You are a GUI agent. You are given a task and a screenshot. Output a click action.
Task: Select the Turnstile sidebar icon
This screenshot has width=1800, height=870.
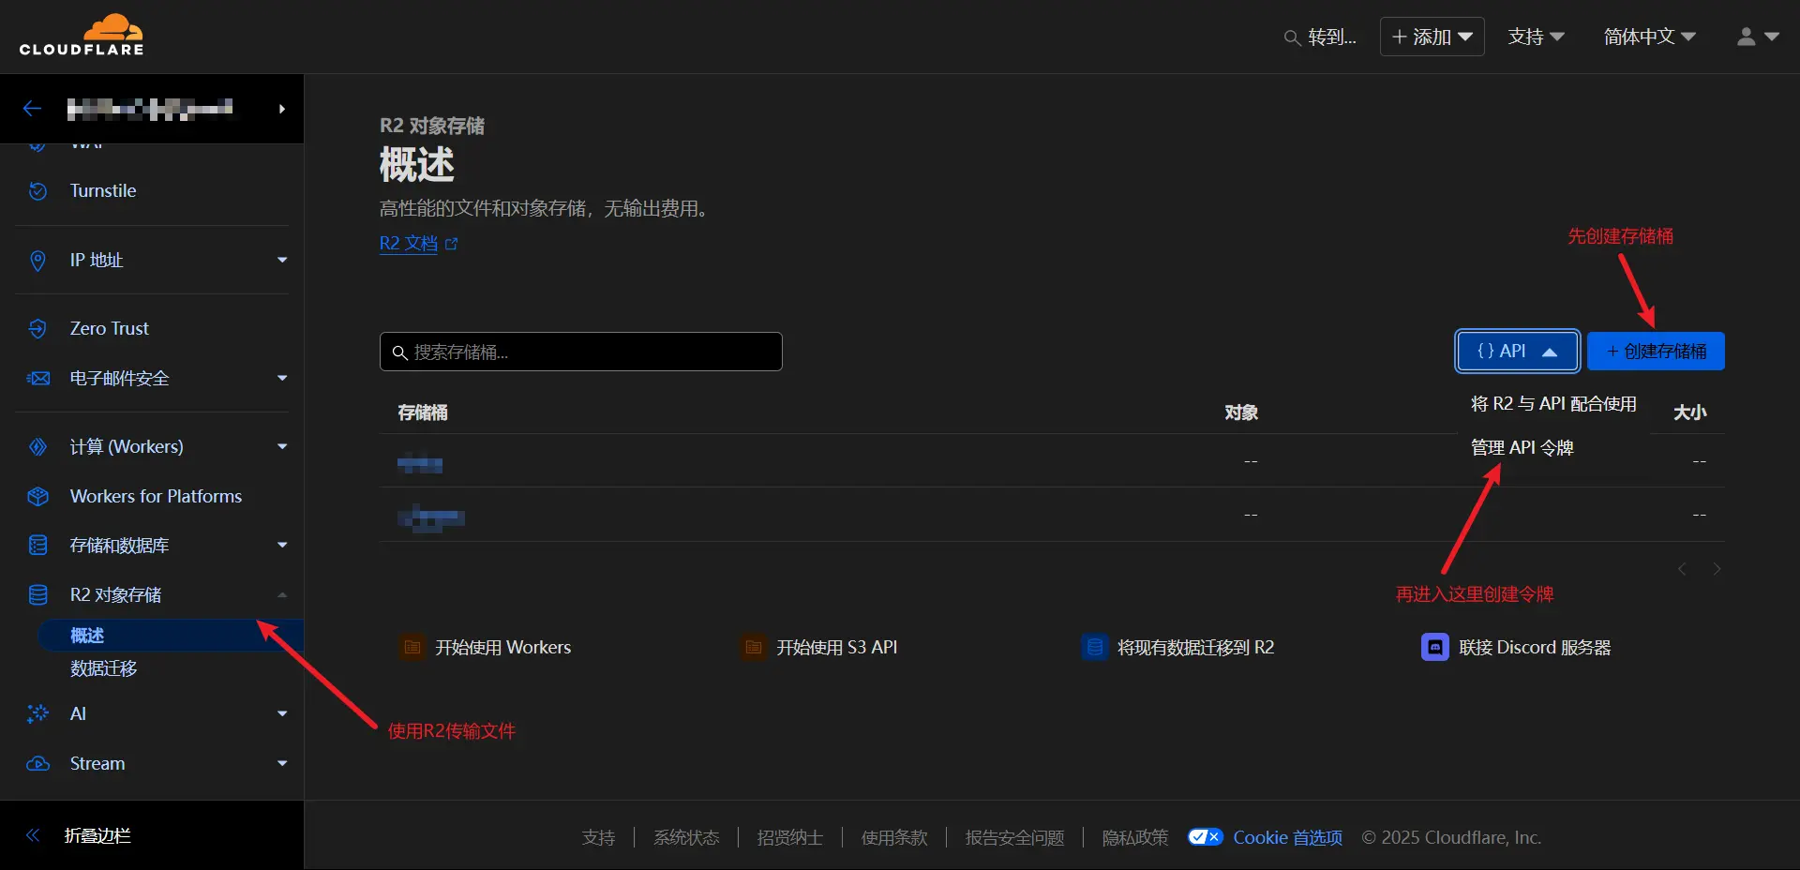click(37, 190)
